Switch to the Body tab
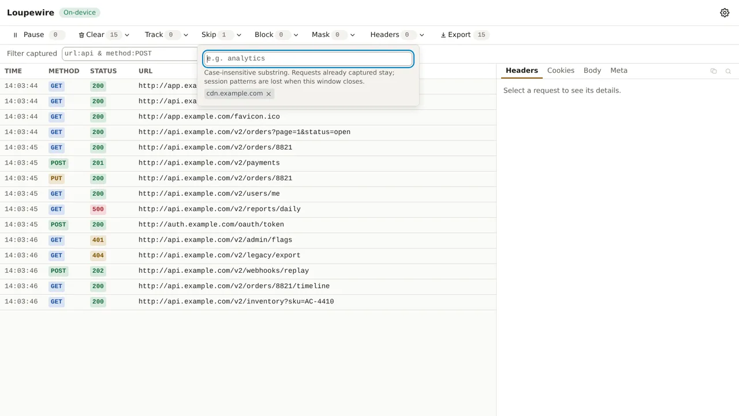This screenshot has width=739, height=416. [x=592, y=70]
